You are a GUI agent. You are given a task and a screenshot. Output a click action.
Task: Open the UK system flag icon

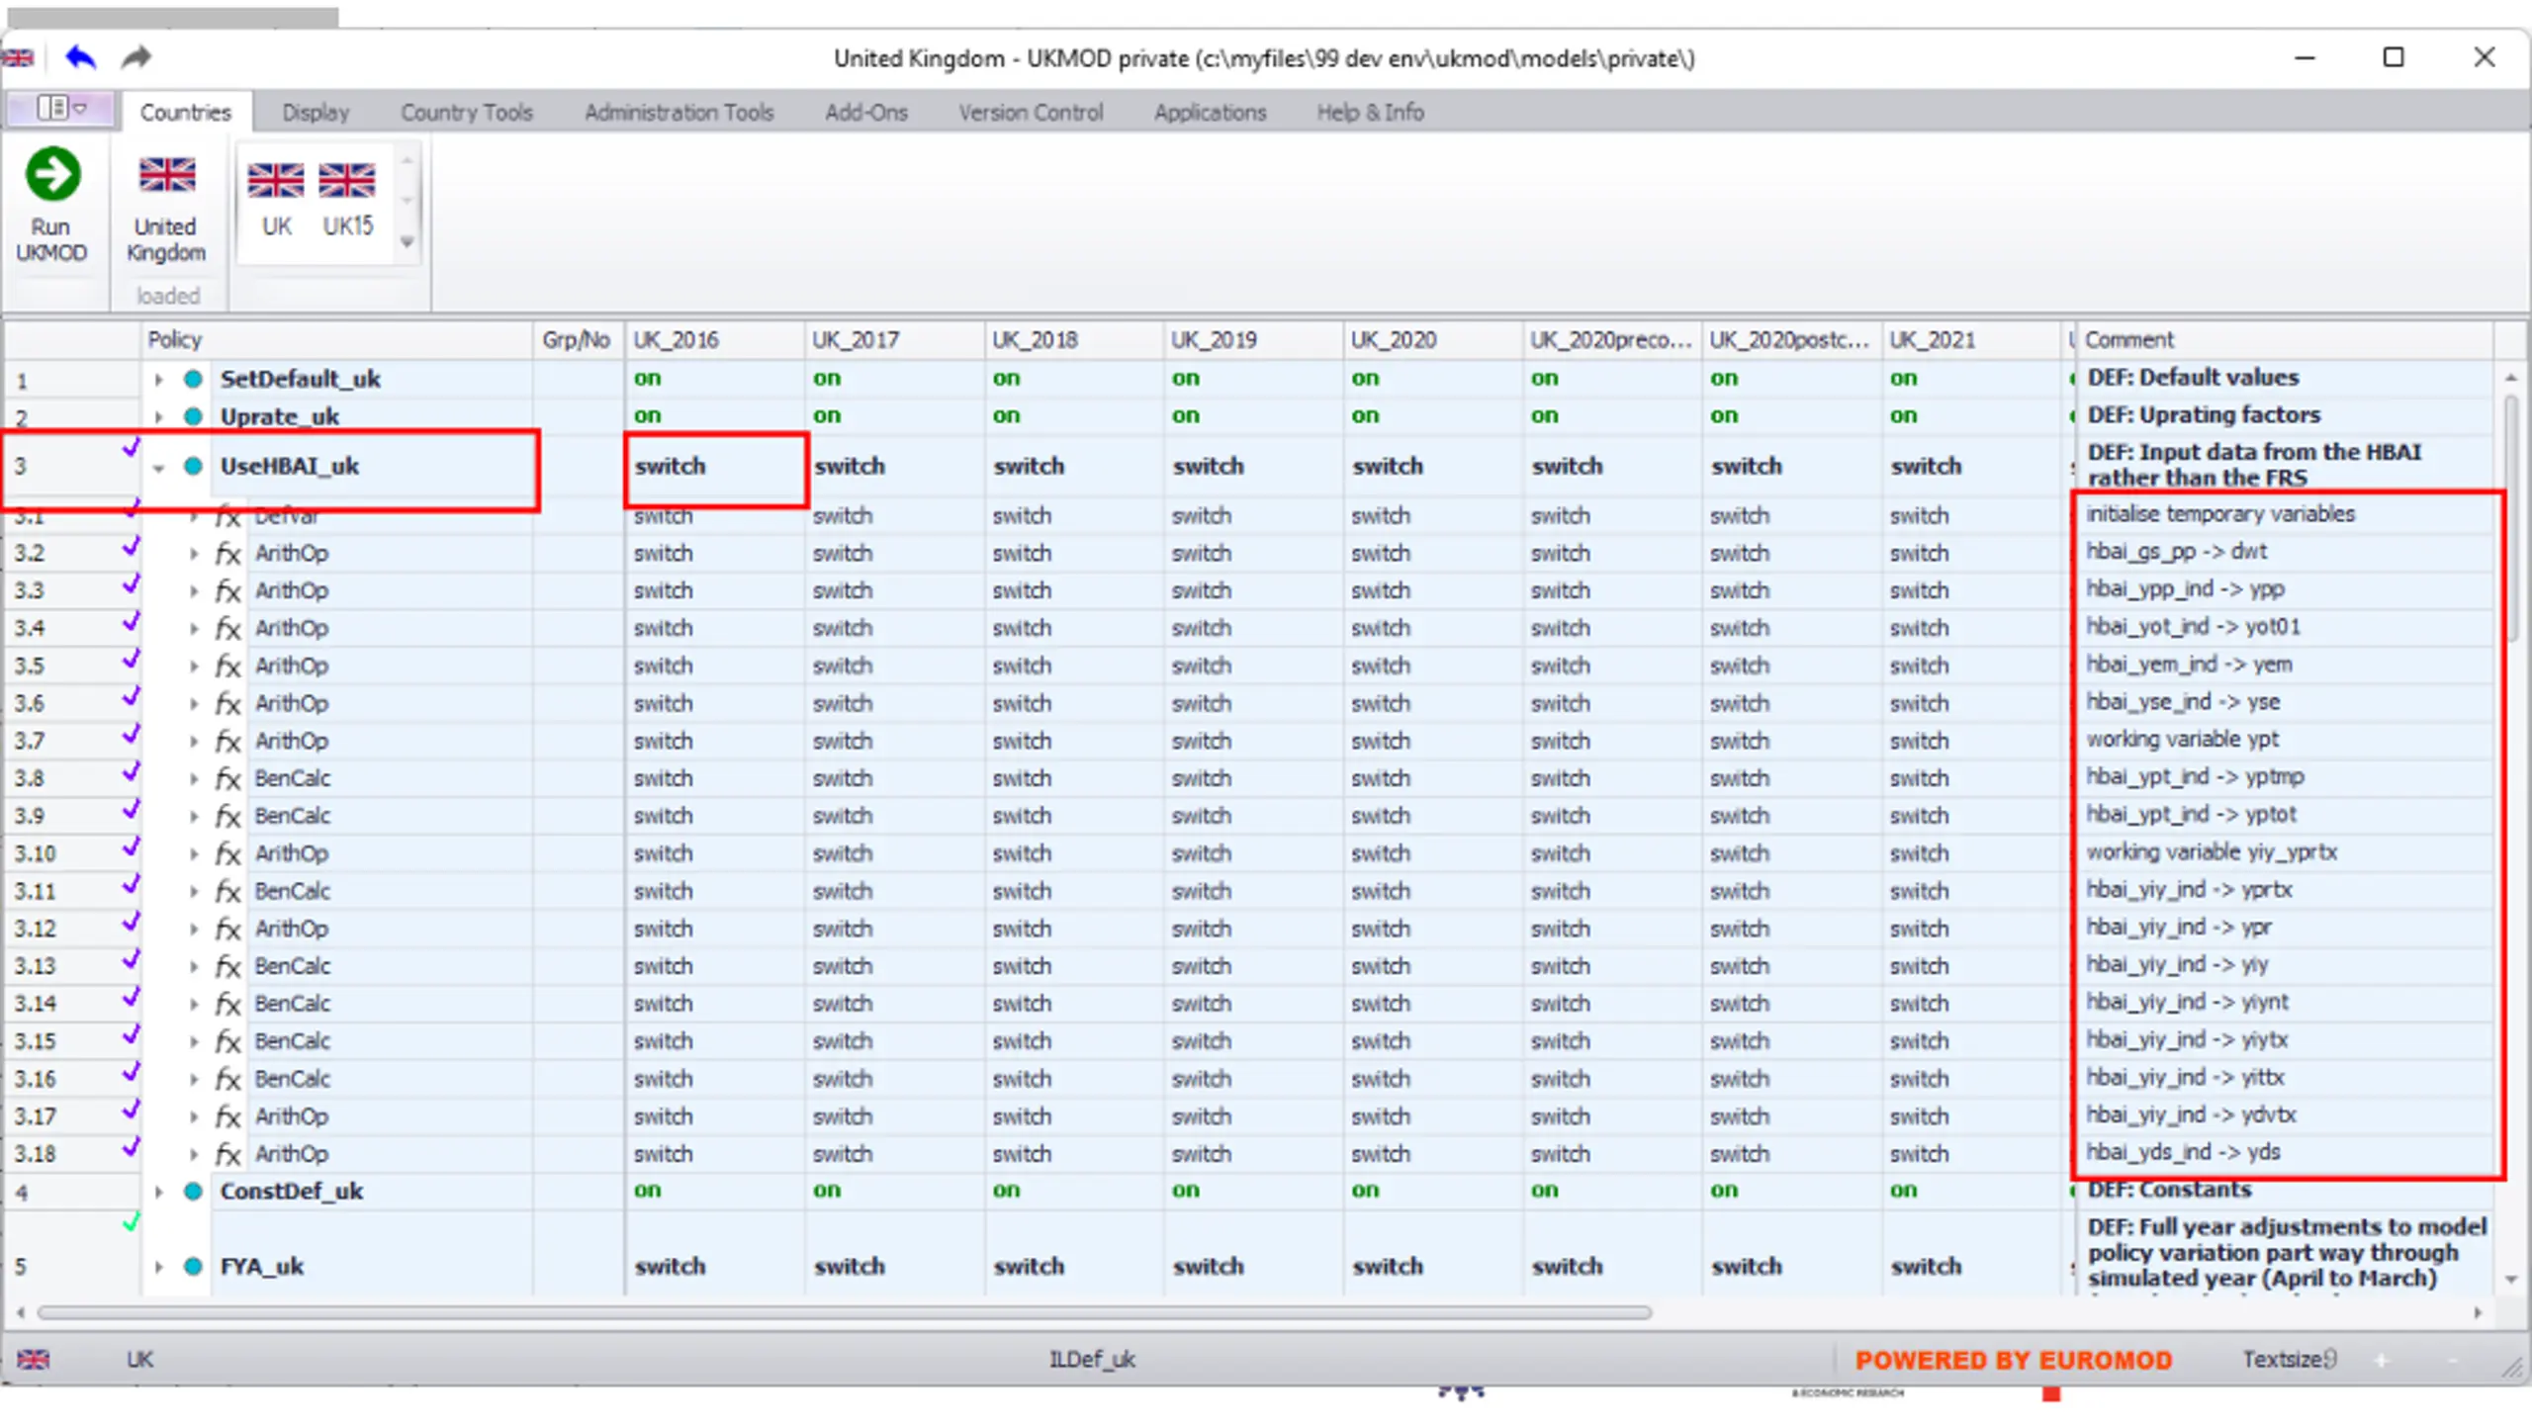(276, 181)
